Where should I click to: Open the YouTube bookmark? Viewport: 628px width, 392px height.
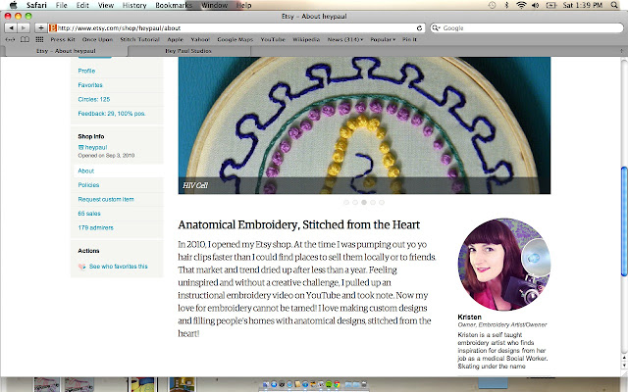pyautogui.click(x=273, y=39)
